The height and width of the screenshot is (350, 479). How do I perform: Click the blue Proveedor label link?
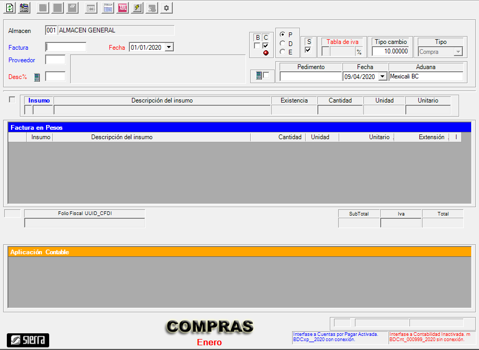point(21,60)
